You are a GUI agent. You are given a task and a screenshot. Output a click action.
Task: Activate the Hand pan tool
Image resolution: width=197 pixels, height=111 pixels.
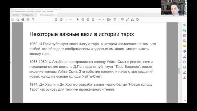[83, 19]
